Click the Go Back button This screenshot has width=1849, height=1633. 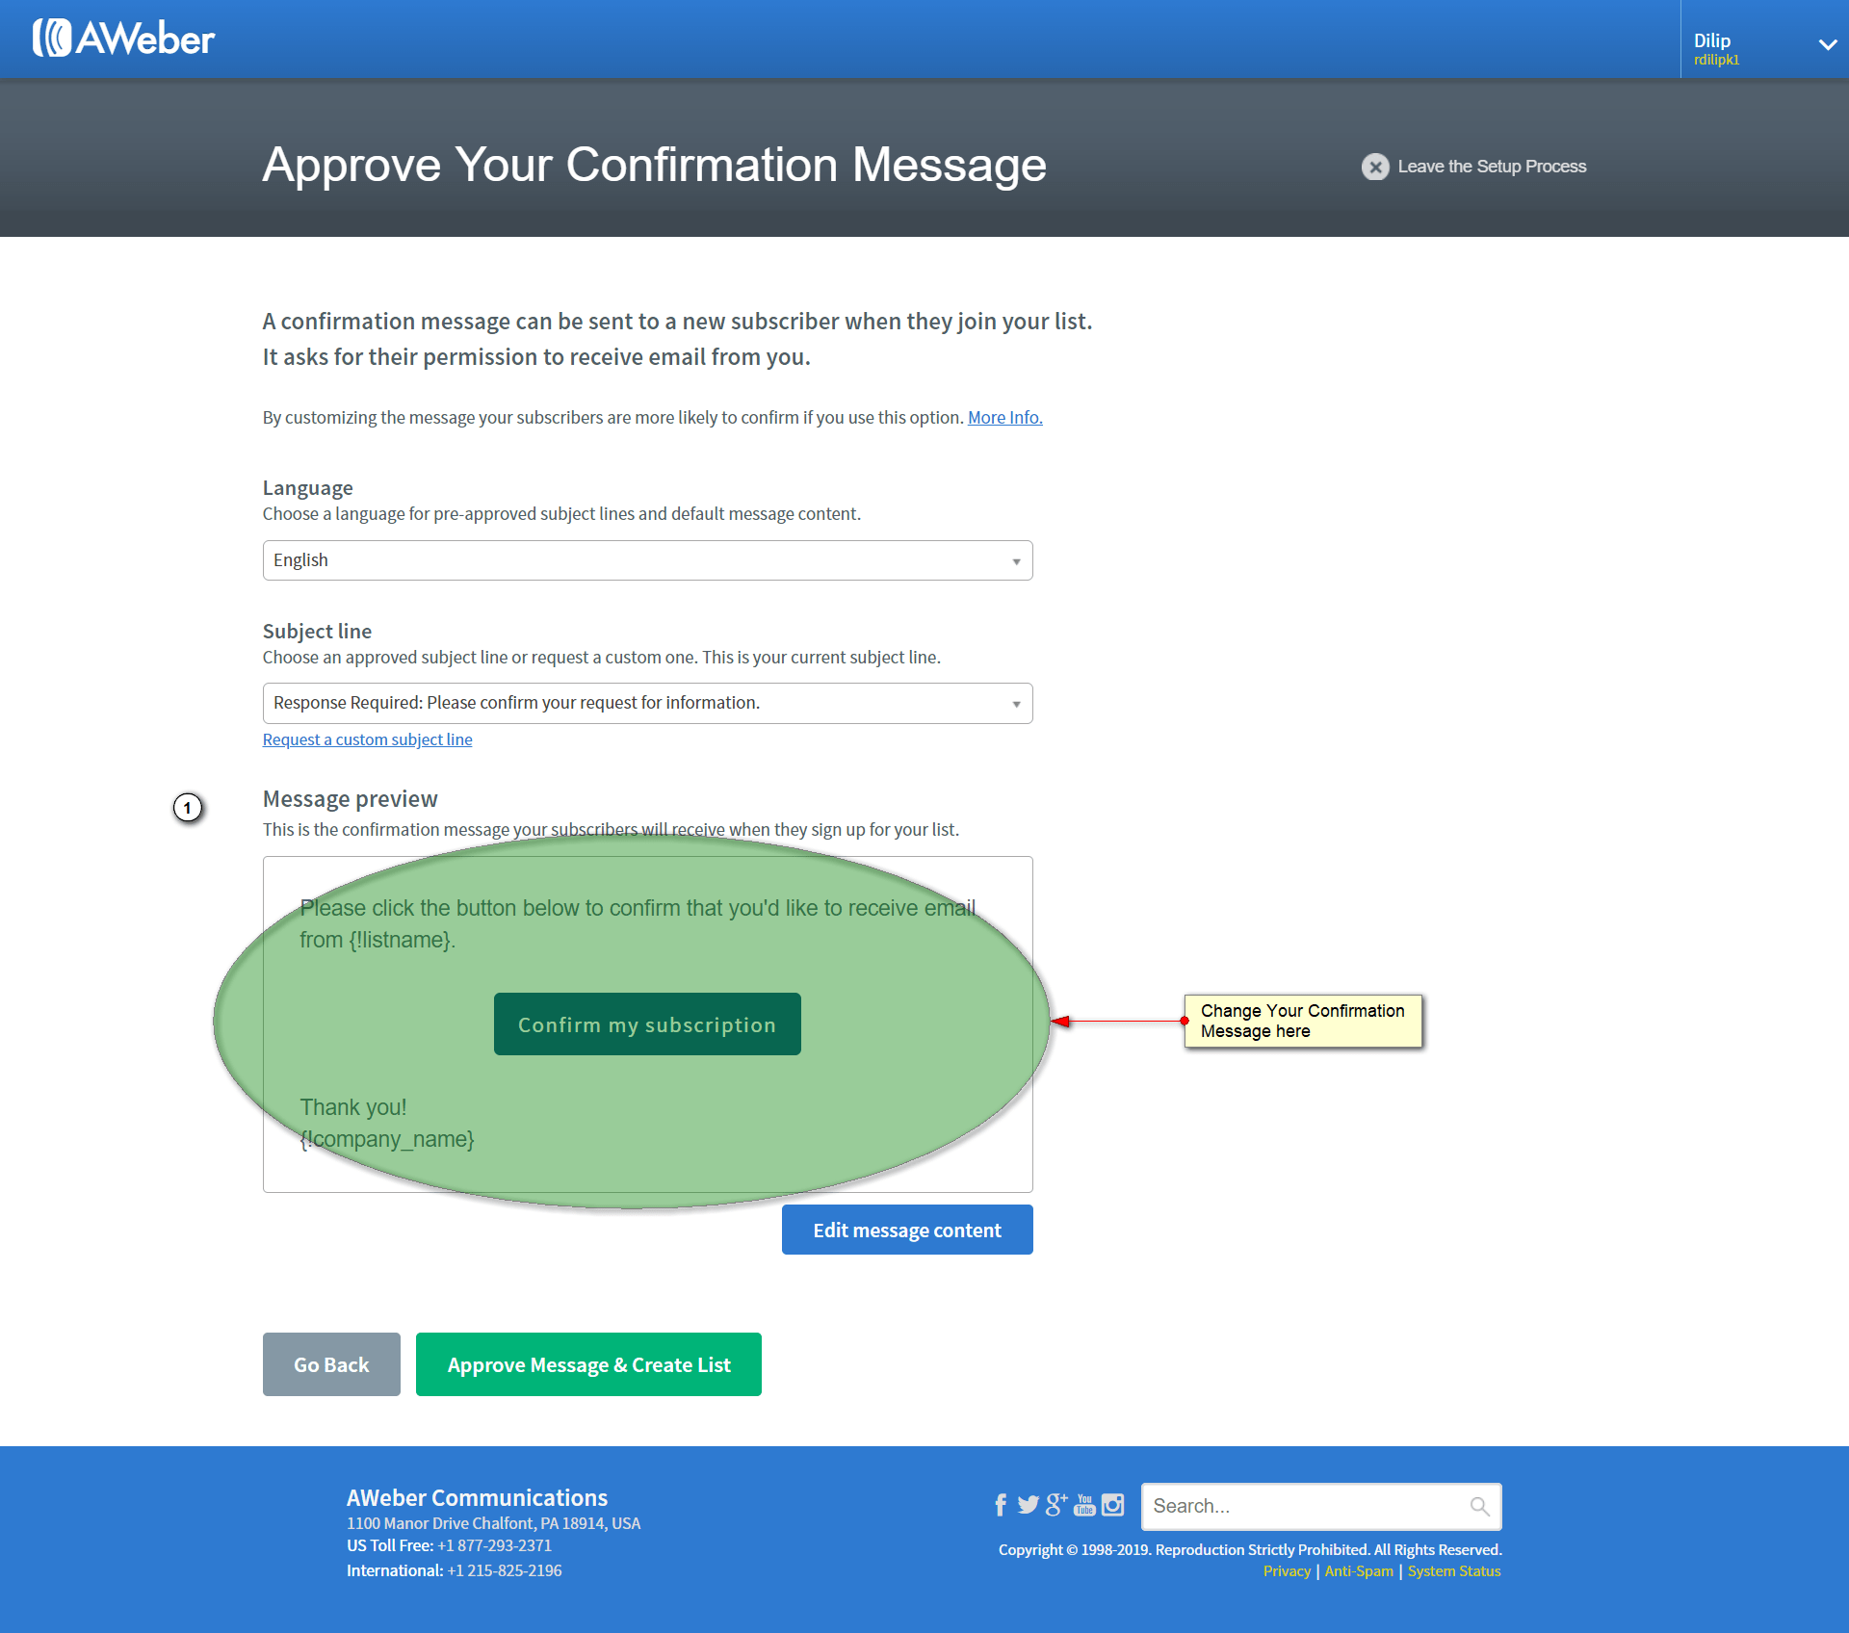[x=331, y=1364]
